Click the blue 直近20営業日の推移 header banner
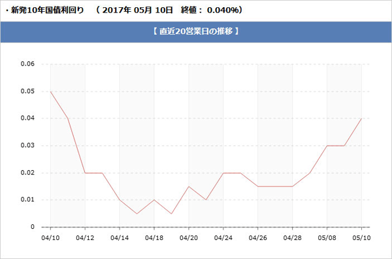The width and height of the screenshot is (392, 259). coord(196,32)
